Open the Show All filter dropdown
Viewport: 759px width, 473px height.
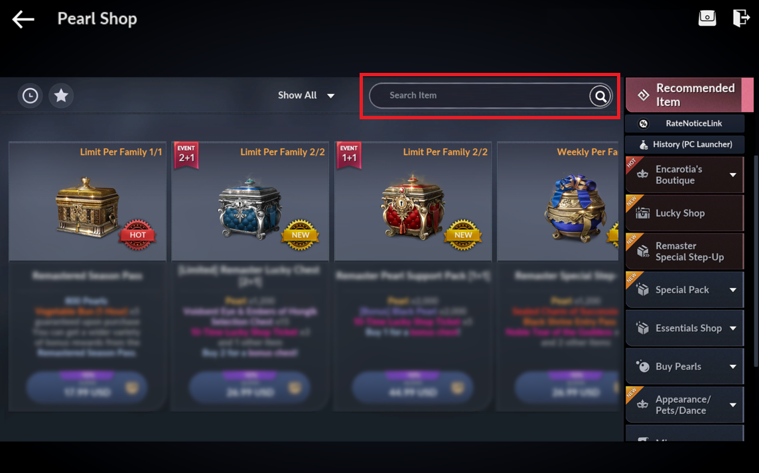[x=306, y=95]
